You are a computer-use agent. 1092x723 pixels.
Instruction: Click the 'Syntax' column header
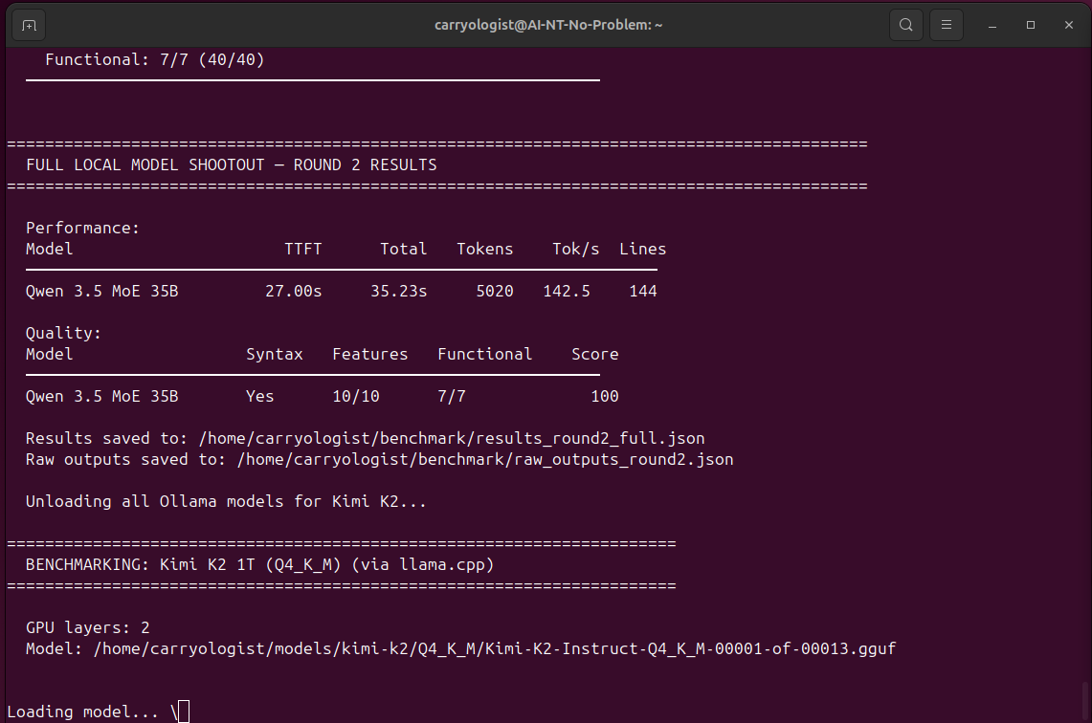275,354
